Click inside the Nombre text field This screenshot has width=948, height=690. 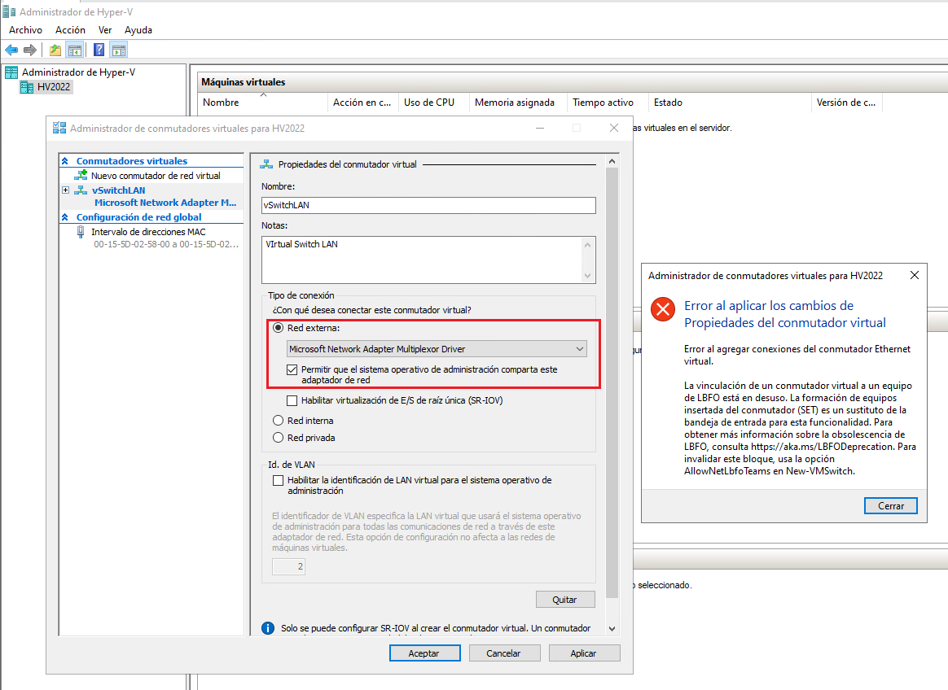coord(424,205)
